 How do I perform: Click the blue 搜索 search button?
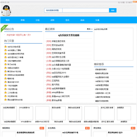pos(113,10)
